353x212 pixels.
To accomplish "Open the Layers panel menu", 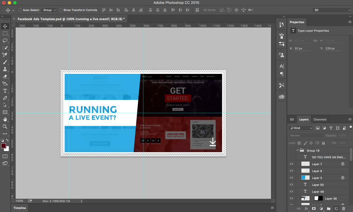I will [350, 119].
